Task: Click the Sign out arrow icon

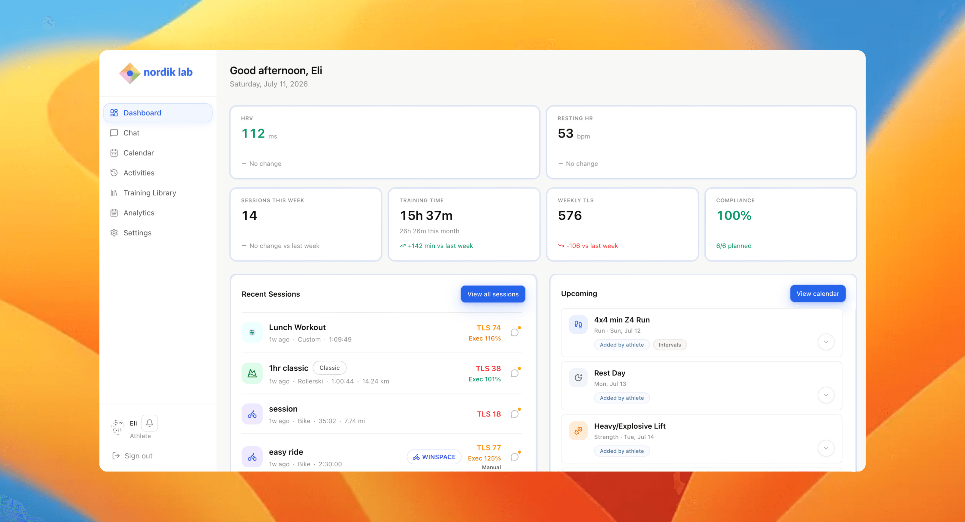Action: point(116,456)
